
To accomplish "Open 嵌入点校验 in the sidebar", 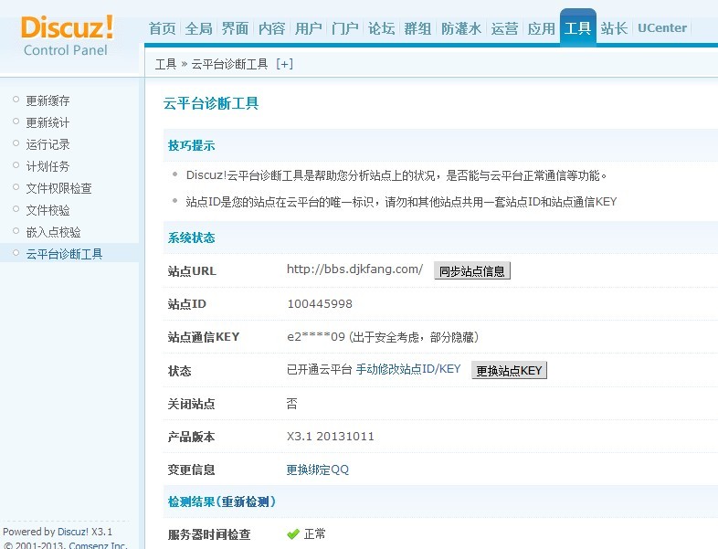I will pyautogui.click(x=53, y=232).
